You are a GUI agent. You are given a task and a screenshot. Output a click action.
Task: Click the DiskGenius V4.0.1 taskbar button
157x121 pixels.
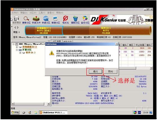click(53, 113)
